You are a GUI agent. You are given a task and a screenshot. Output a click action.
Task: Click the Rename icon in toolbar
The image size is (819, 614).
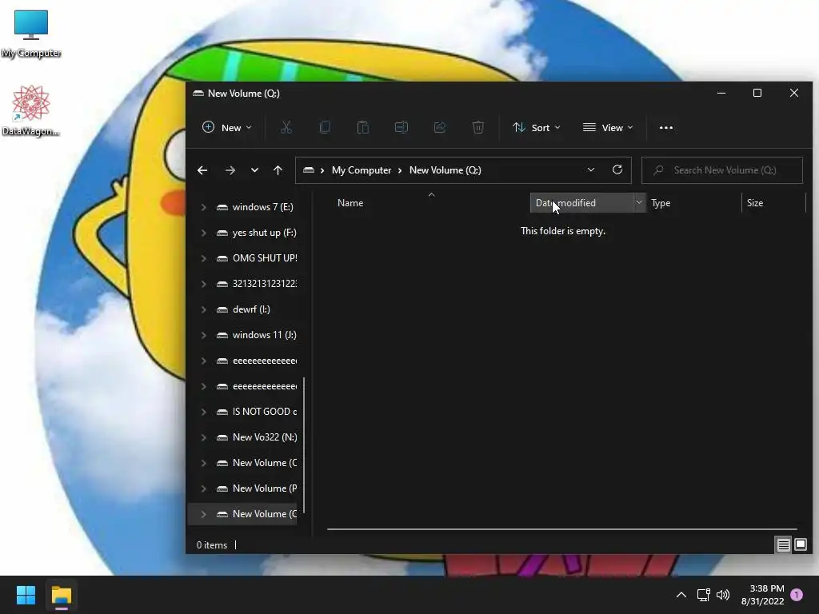[x=402, y=127]
